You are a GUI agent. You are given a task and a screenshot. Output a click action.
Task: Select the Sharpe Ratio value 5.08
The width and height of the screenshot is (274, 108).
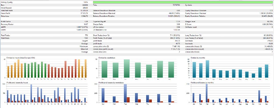(x=178, y=24)
